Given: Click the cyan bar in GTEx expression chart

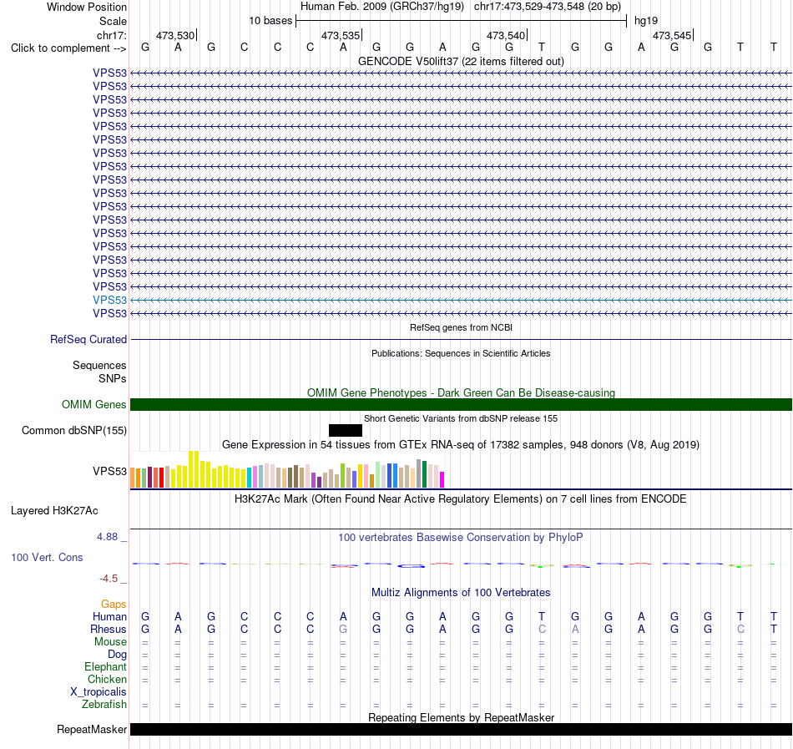Looking at the screenshot, I should 249,478.
